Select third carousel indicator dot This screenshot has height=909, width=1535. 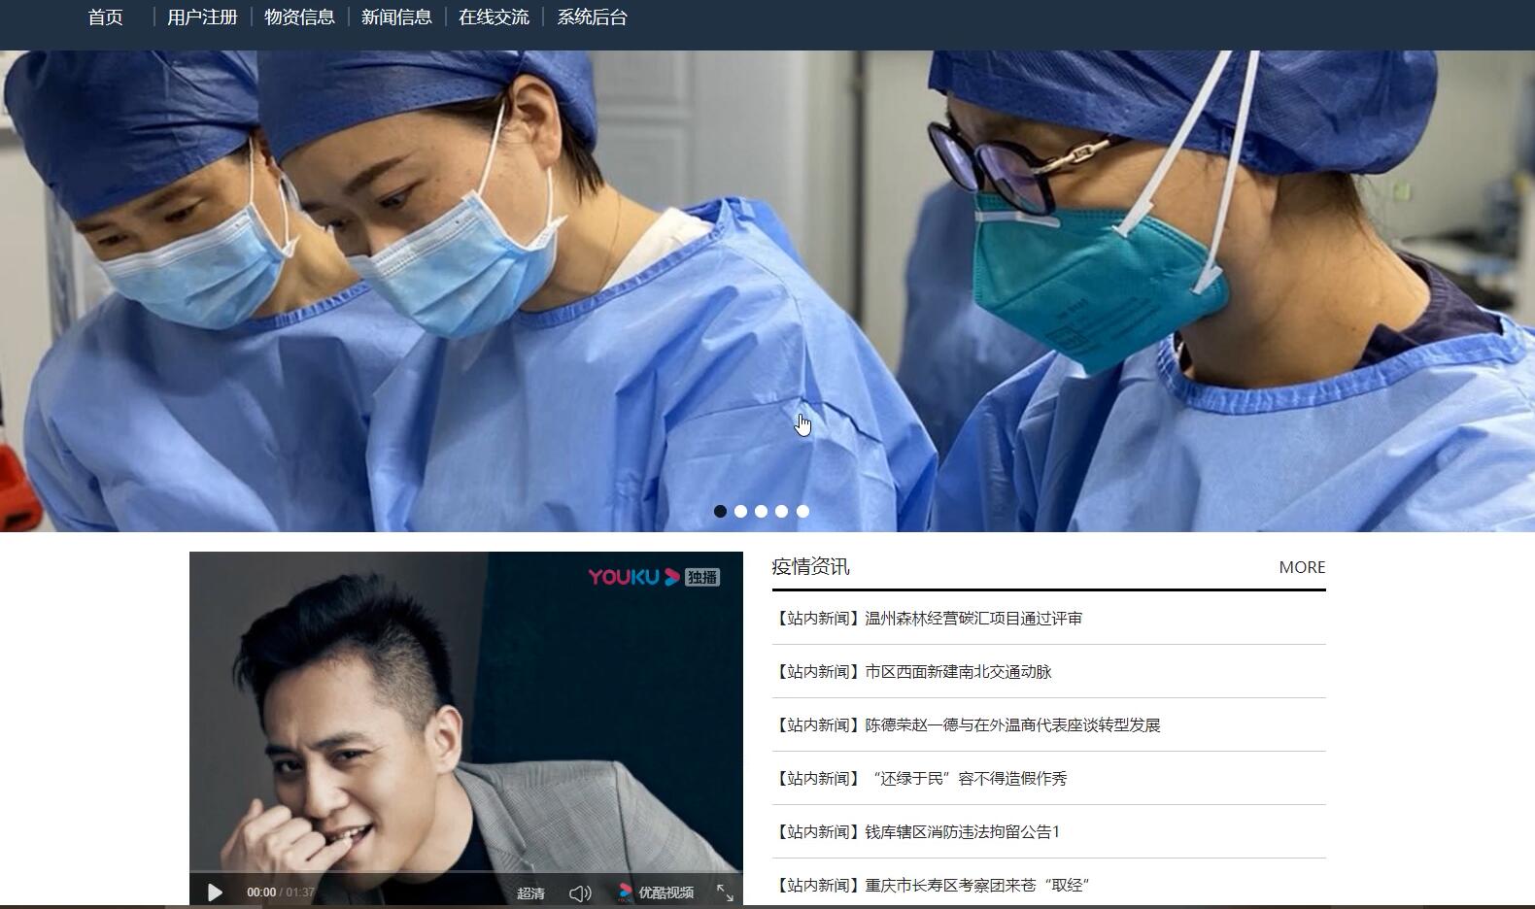pyautogui.click(x=761, y=511)
